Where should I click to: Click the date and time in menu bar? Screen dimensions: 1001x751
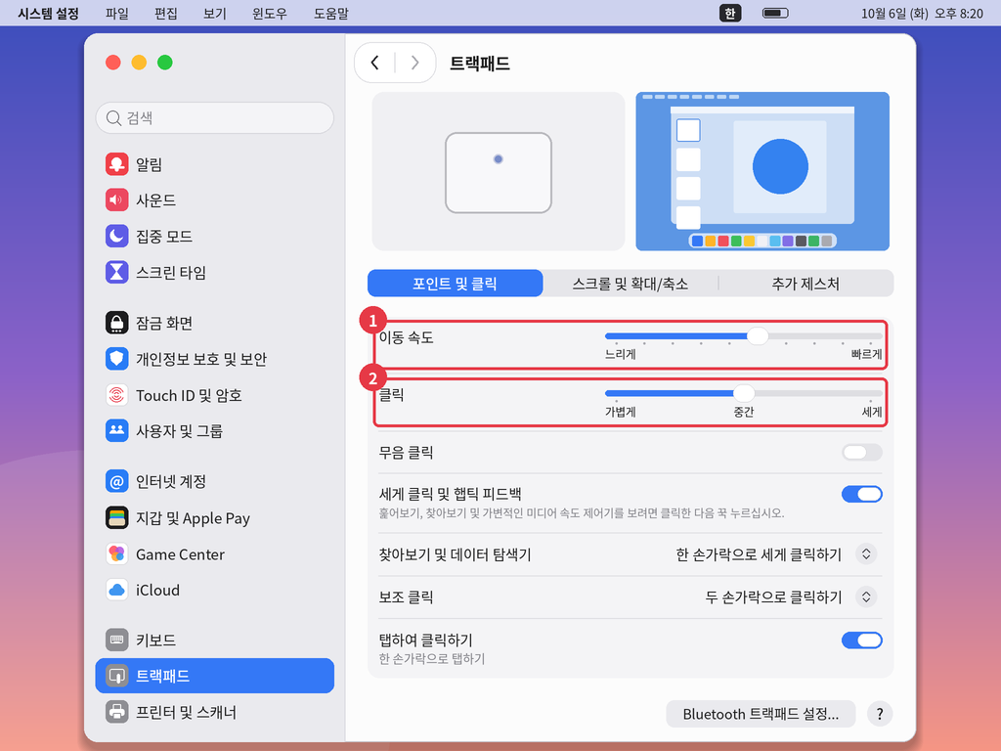pyautogui.click(x=922, y=14)
